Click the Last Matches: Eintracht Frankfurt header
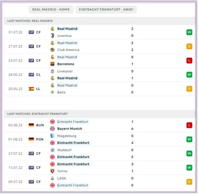198x194 pixels. 38,114
